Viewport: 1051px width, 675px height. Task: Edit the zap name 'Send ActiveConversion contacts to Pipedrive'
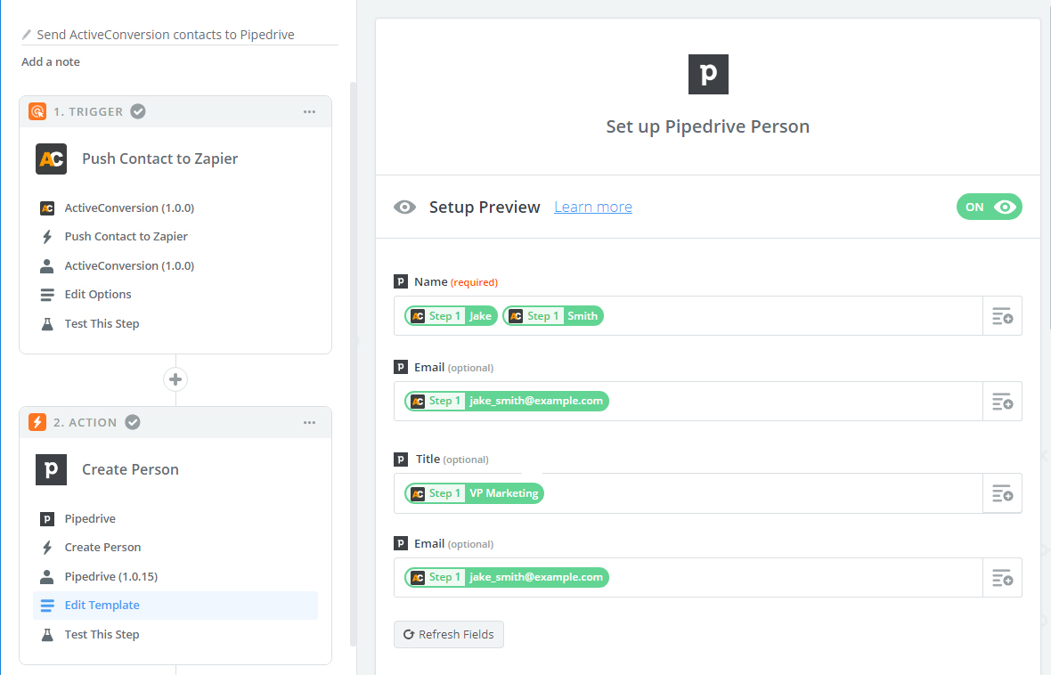(x=166, y=35)
